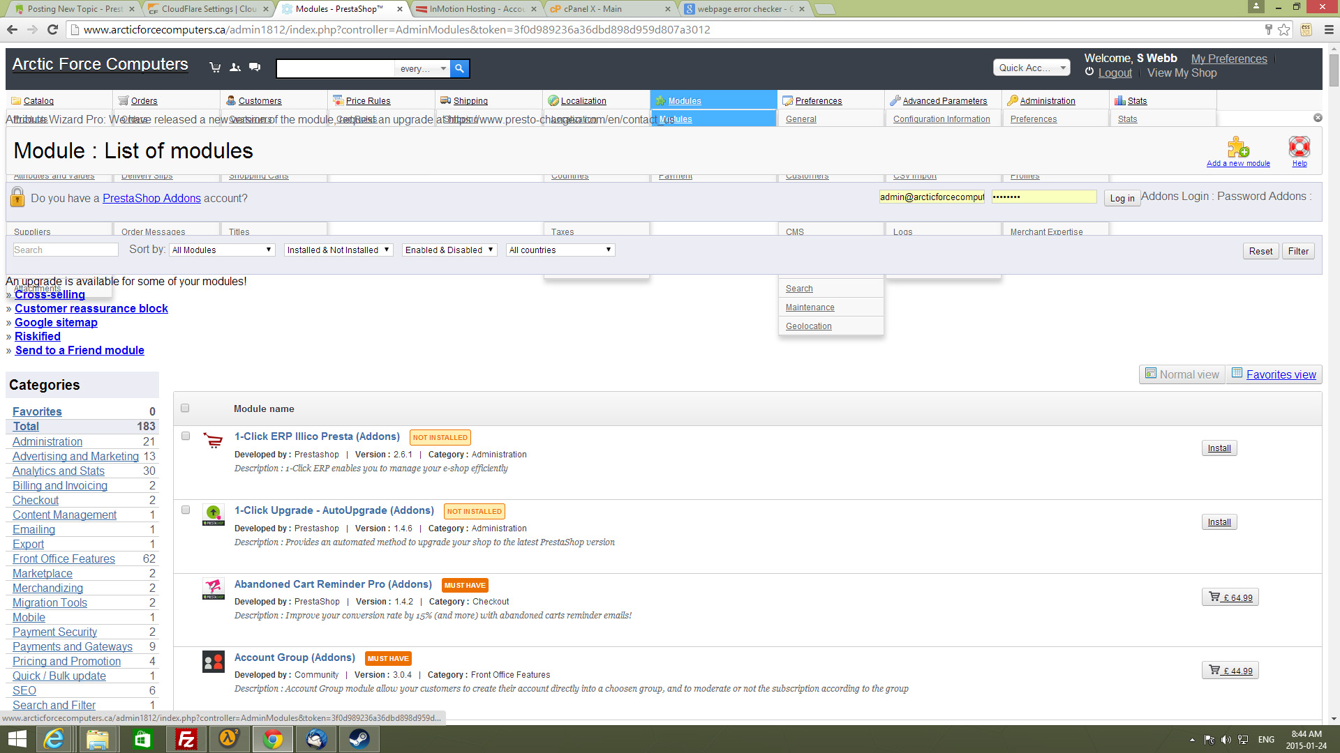Screen dimensions: 1340x753
Task: Click the messages speech bubble icon
Action: pos(255,68)
